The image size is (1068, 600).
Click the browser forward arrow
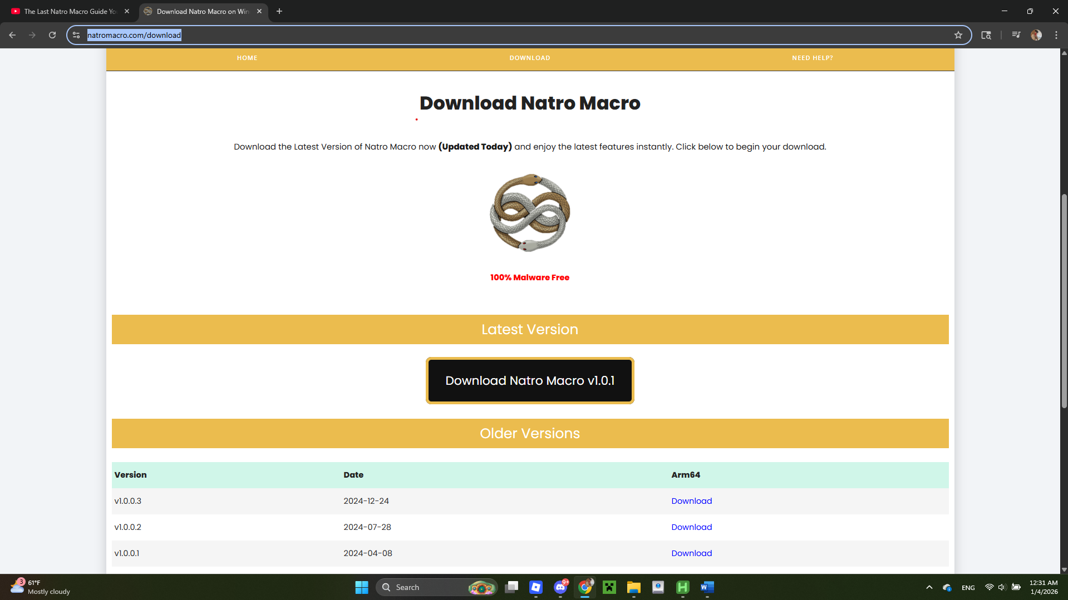(32, 35)
